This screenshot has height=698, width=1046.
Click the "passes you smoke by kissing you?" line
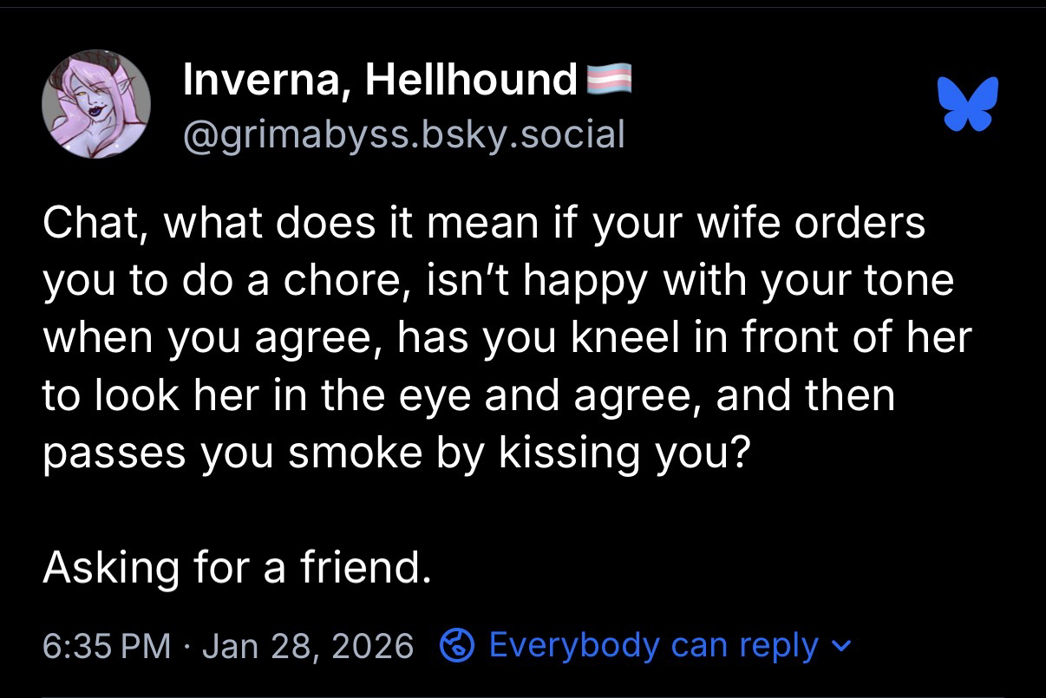pyautogui.click(x=395, y=453)
